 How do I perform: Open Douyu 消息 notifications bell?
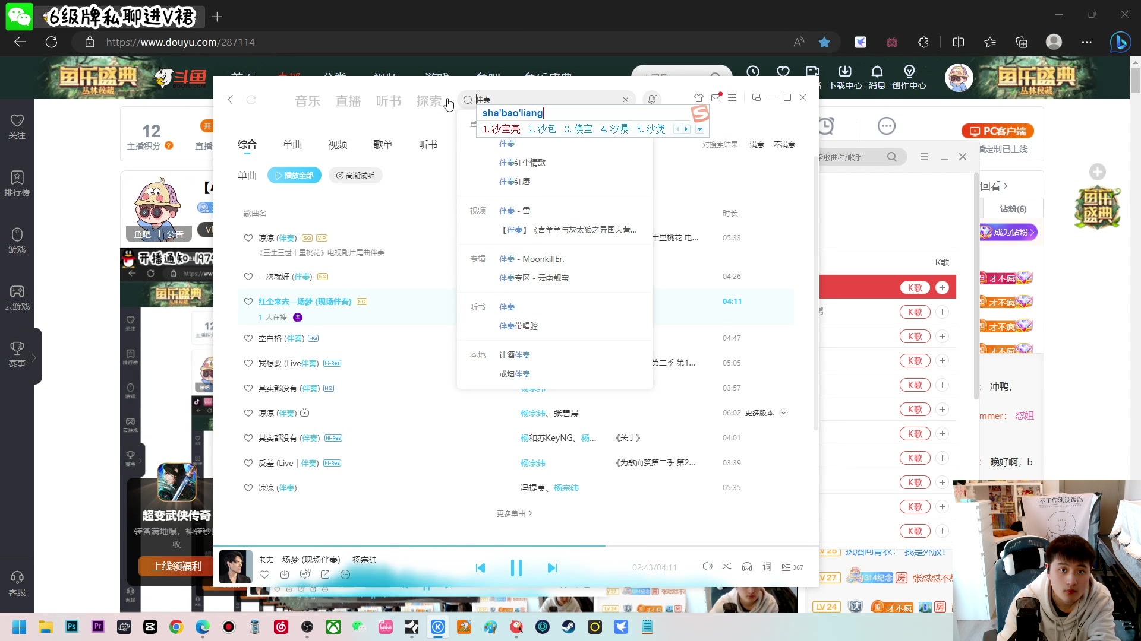click(x=877, y=77)
